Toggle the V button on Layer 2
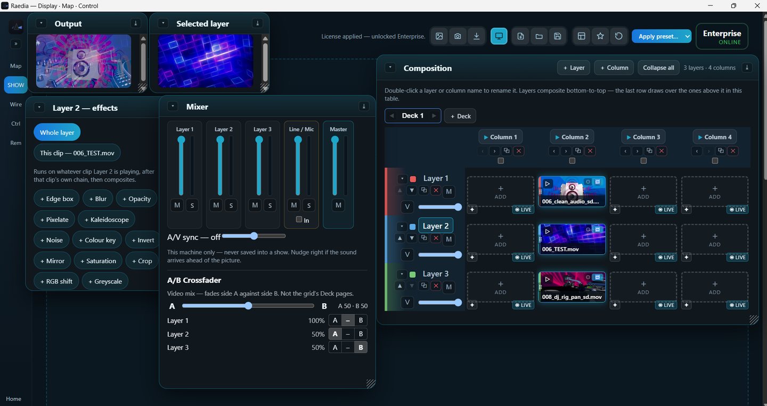 tap(407, 255)
